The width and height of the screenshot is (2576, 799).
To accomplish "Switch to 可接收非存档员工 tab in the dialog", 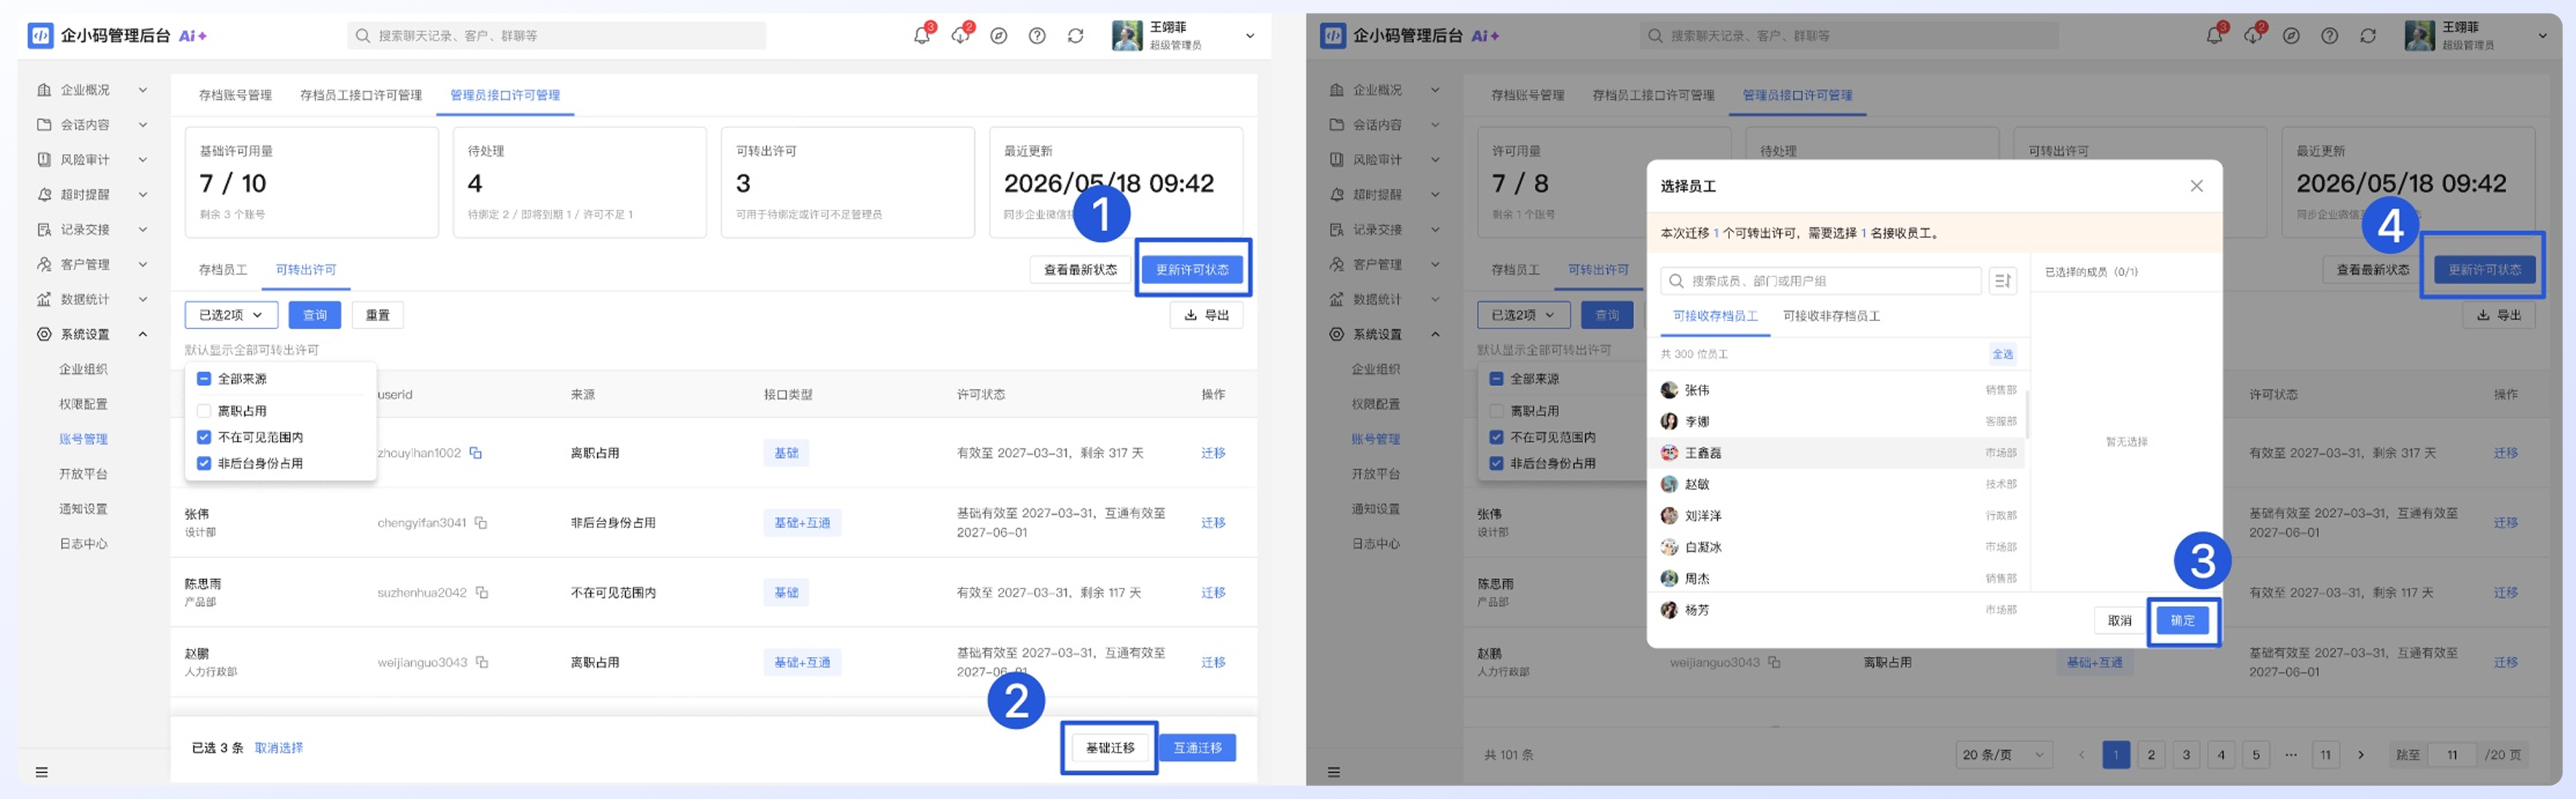I will coord(1831,316).
